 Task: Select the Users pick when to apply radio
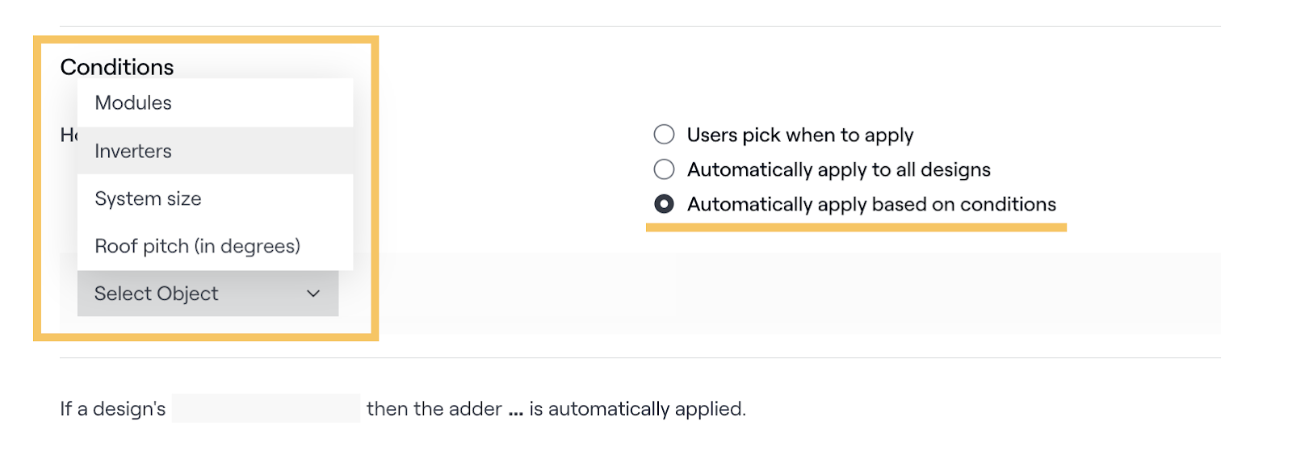[x=664, y=135]
